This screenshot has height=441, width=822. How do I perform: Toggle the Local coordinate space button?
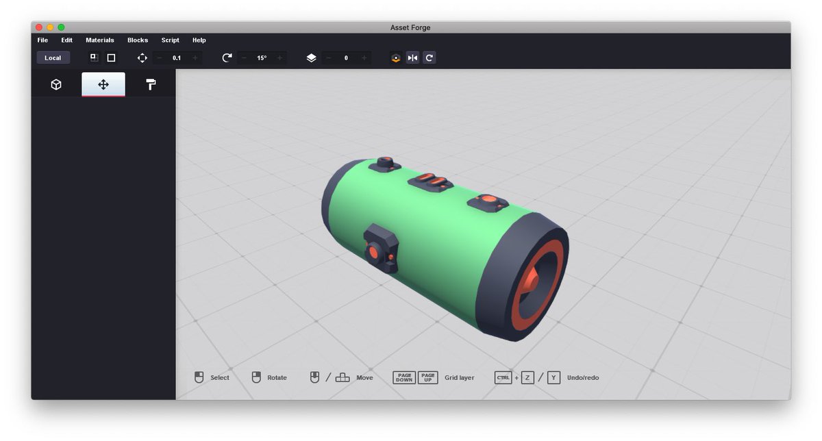[53, 58]
